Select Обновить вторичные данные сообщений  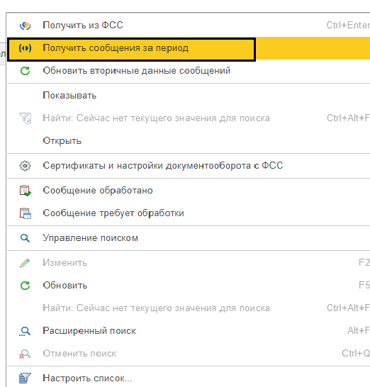188,71
